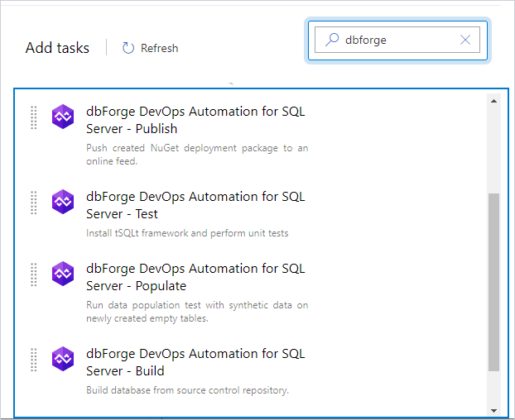
Task: Focus the dbforge search field
Action: (397, 40)
